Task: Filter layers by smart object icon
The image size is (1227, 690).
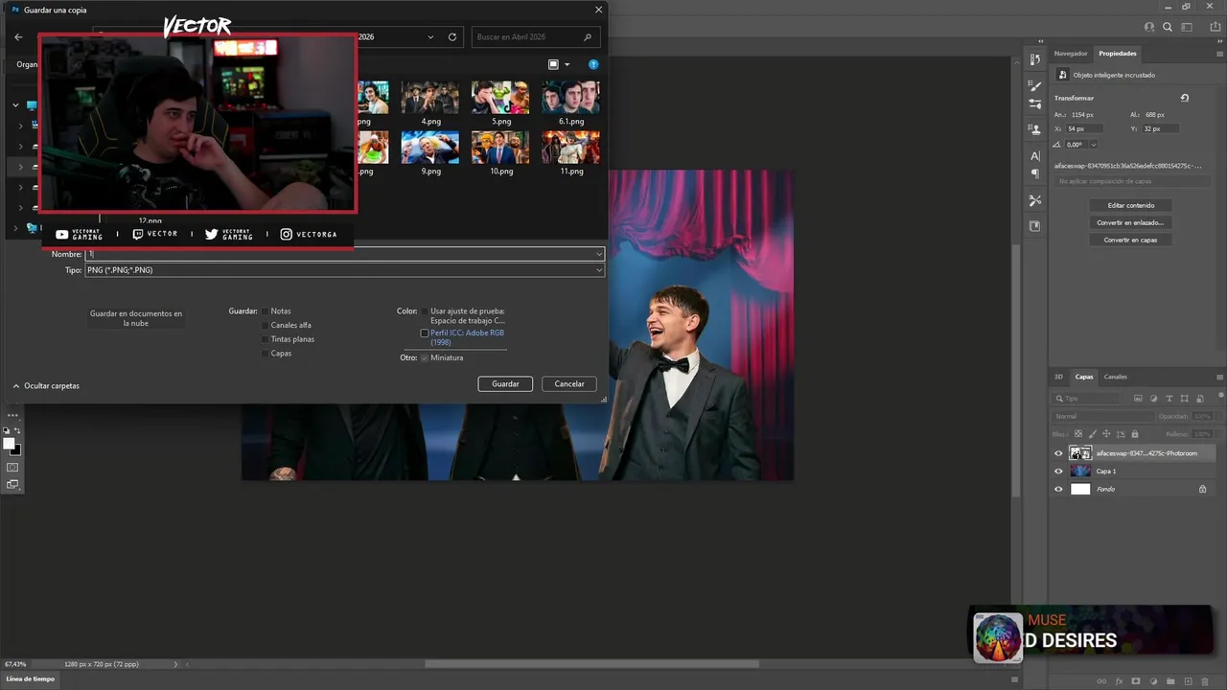Action: point(1200,398)
